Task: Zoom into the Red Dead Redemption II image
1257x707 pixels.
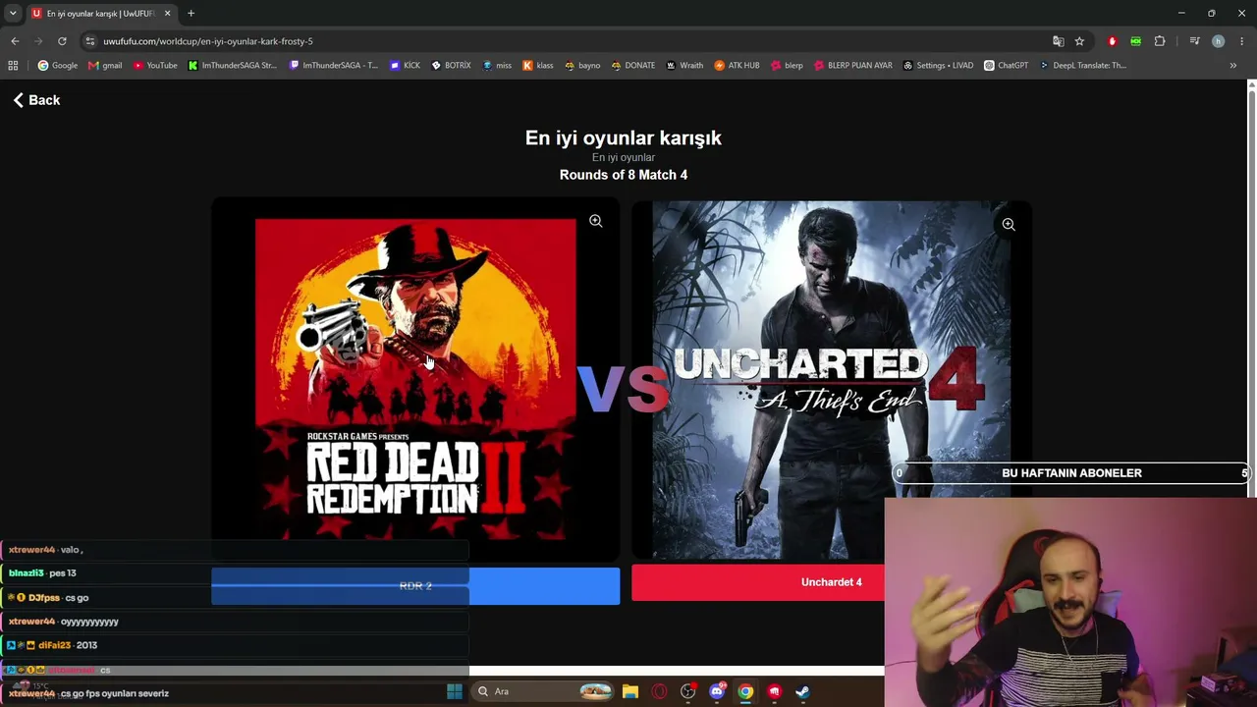Action: [595, 221]
